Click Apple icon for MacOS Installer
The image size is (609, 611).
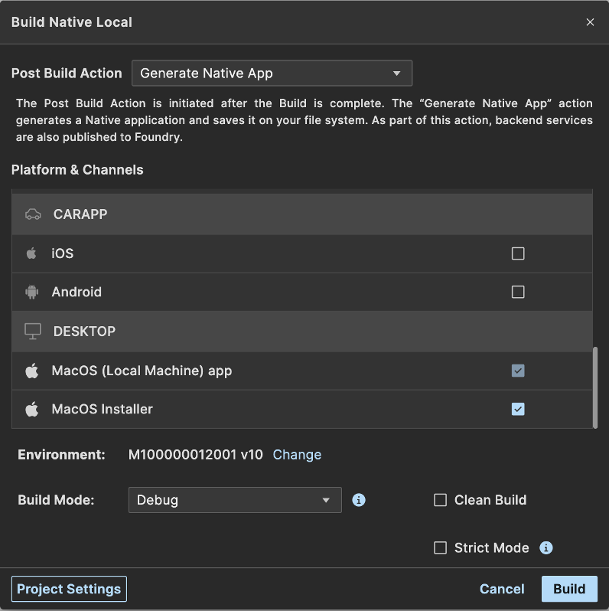pyautogui.click(x=31, y=410)
